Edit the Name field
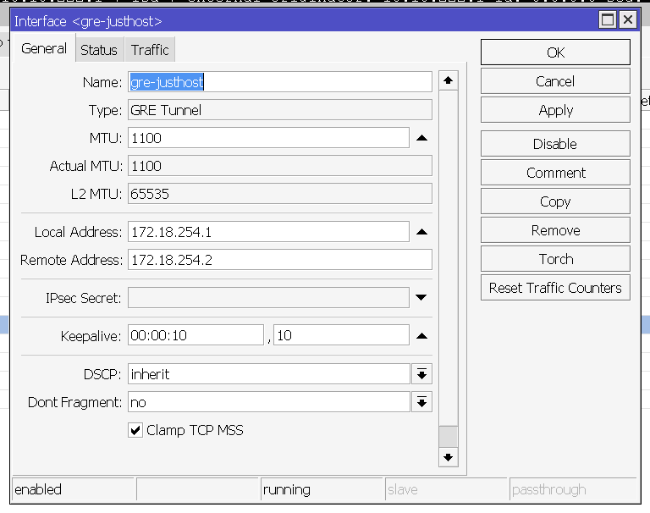650x513 pixels. coord(280,82)
